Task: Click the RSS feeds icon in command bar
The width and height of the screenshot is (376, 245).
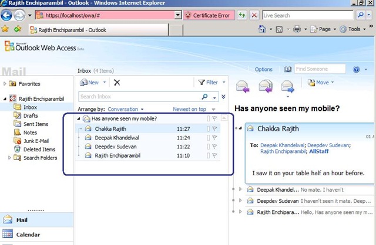Action: [279, 29]
